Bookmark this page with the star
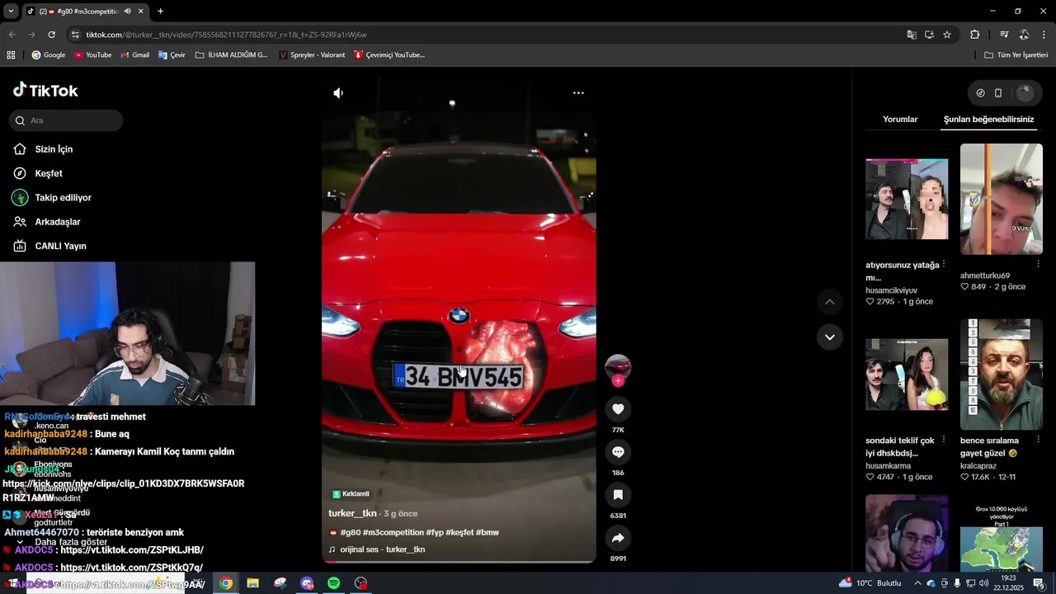 [947, 35]
